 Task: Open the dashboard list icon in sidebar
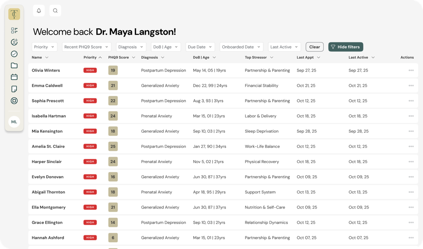(14, 30)
